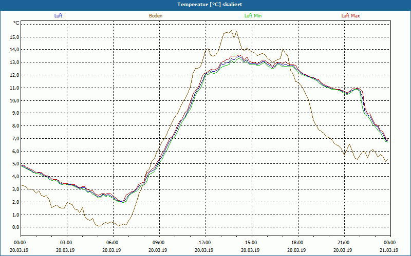Click the 12:00 time axis label
The image size is (411, 256).
[x=206, y=243]
